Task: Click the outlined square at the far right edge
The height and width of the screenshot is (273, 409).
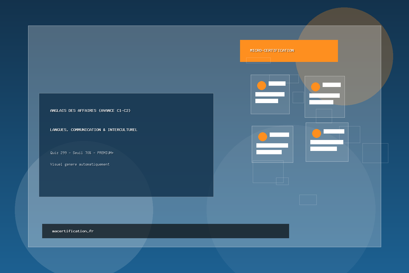Action: 375,153
